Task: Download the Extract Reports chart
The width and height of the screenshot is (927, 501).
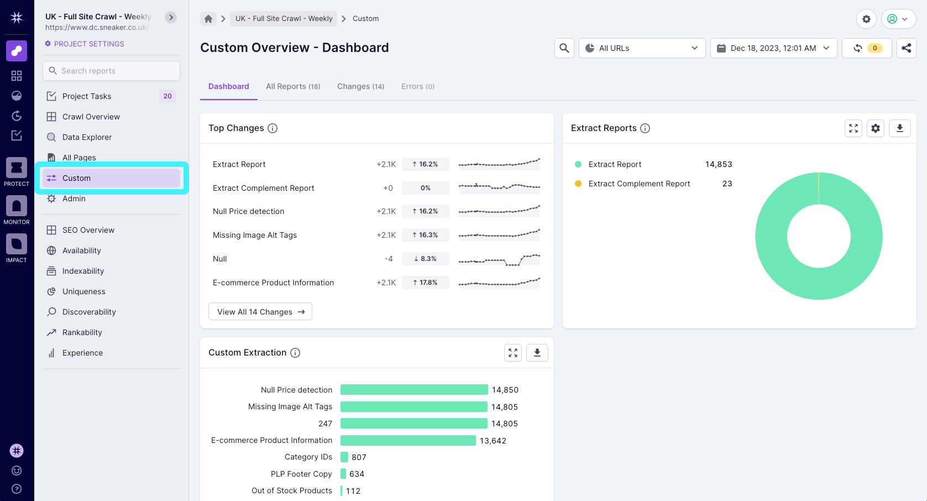Action: tap(900, 128)
